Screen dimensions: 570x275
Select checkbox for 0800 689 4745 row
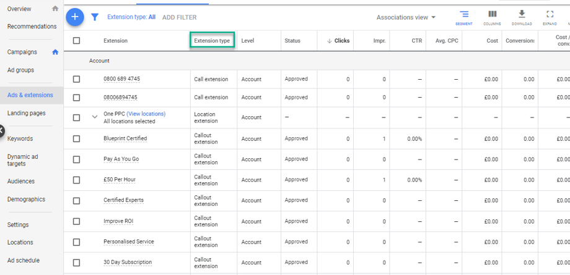coord(76,79)
